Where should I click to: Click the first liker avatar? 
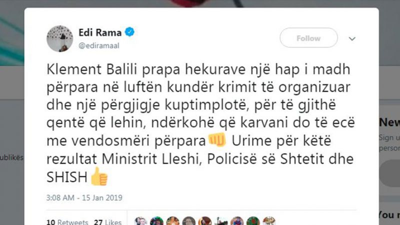click(x=140, y=221)
